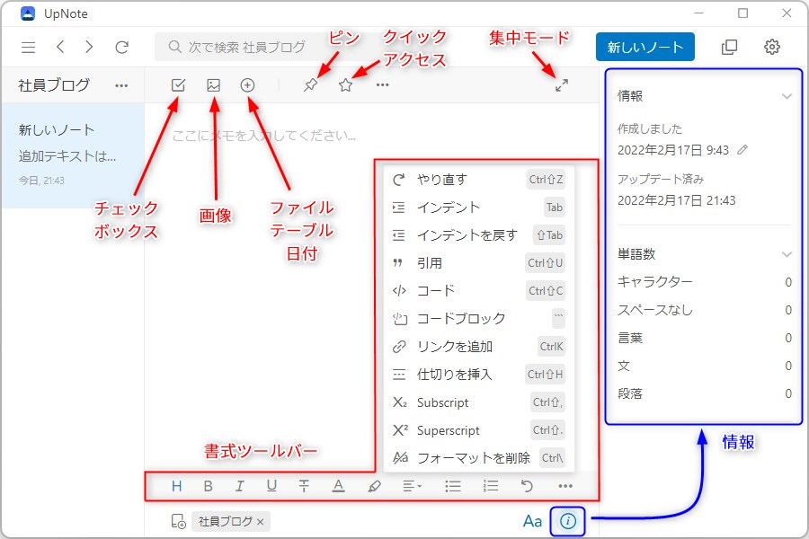Open the new window icon
The height and width of the screenshot is (539, 809).
729,47
